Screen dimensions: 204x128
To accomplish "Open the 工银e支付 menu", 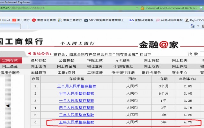I will pos(67,72).
